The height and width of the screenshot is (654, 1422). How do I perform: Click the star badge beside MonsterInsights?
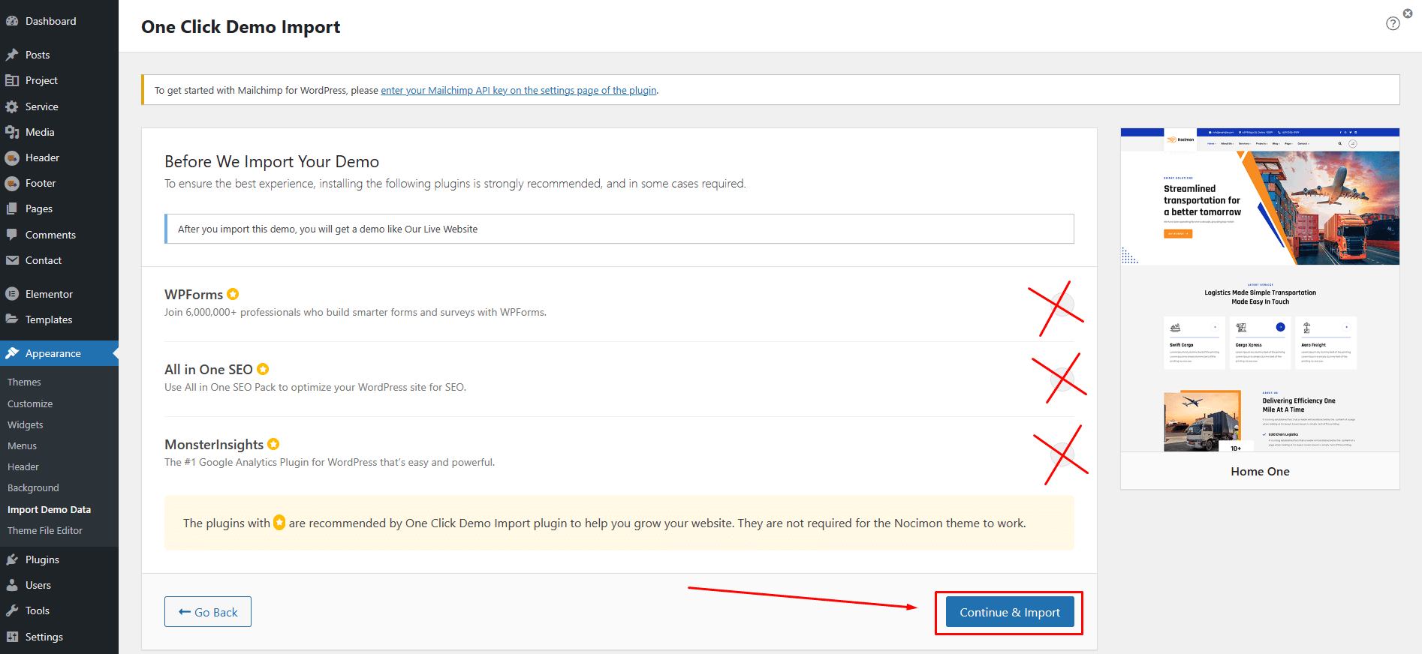[273, 444]
